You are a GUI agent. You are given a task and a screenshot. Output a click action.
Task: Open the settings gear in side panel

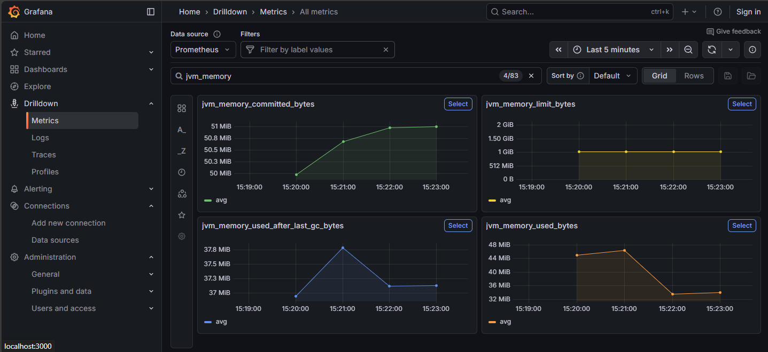(x=182, y=236)
